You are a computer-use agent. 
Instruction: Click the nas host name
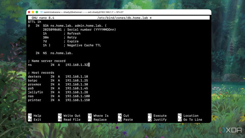point(31,96)
